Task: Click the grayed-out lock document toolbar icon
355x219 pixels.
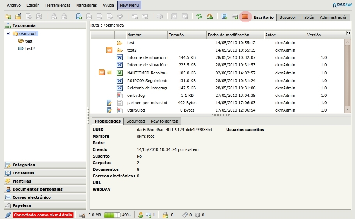Action: click(x=54, y=16)
